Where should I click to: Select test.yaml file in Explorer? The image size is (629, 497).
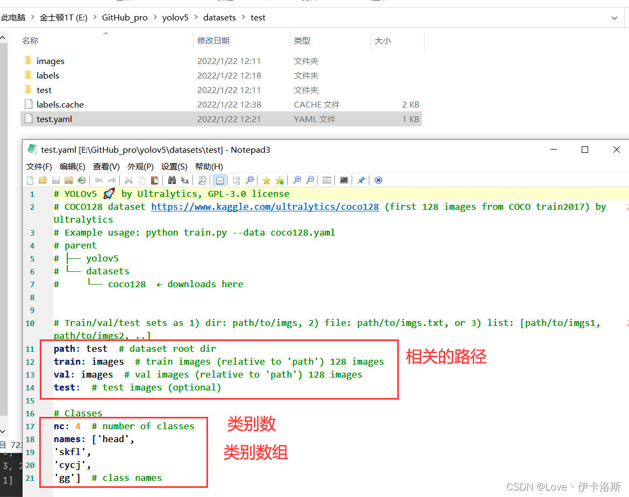pyautogui.click(x=221, y=119)
